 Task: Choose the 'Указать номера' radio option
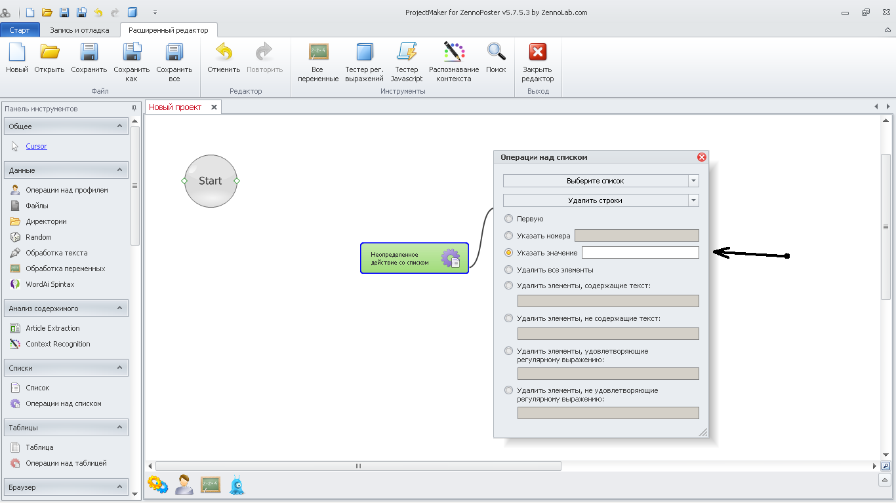point(508,236)
